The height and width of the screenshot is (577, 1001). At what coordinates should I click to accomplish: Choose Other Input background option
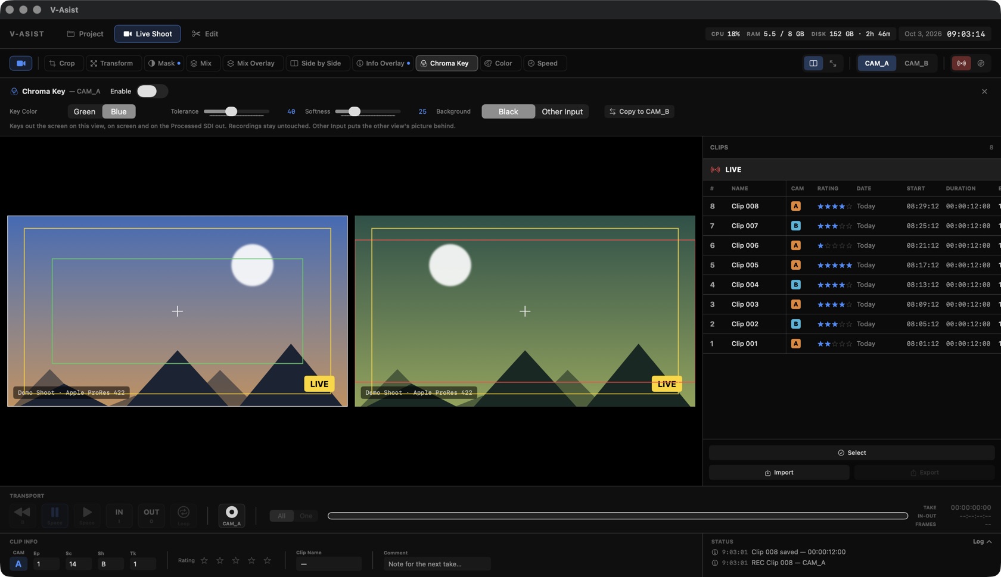coord(562,111)
